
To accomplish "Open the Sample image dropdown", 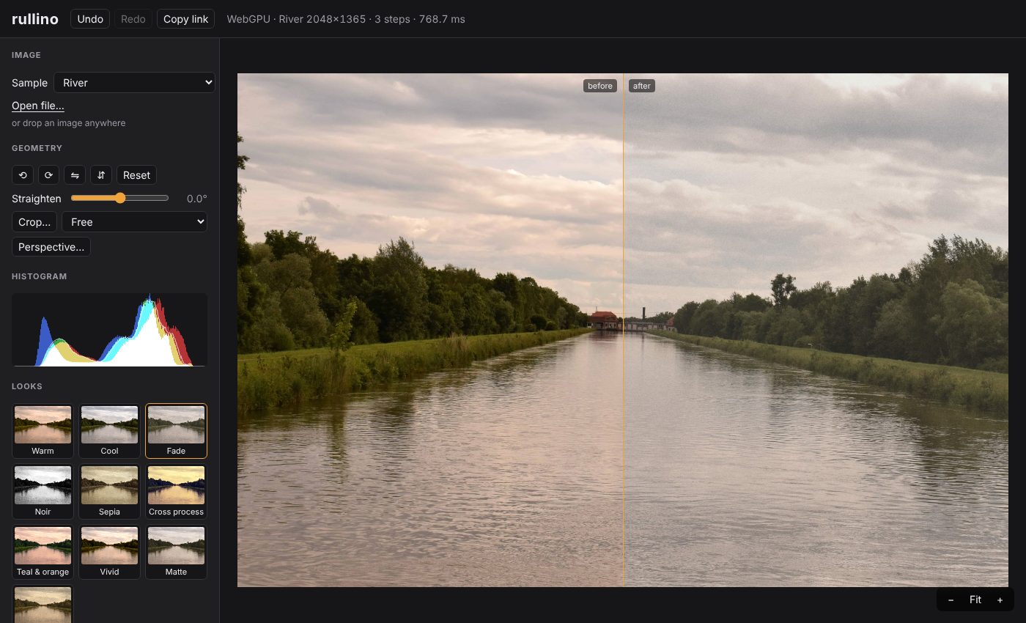I will [134, 83].
